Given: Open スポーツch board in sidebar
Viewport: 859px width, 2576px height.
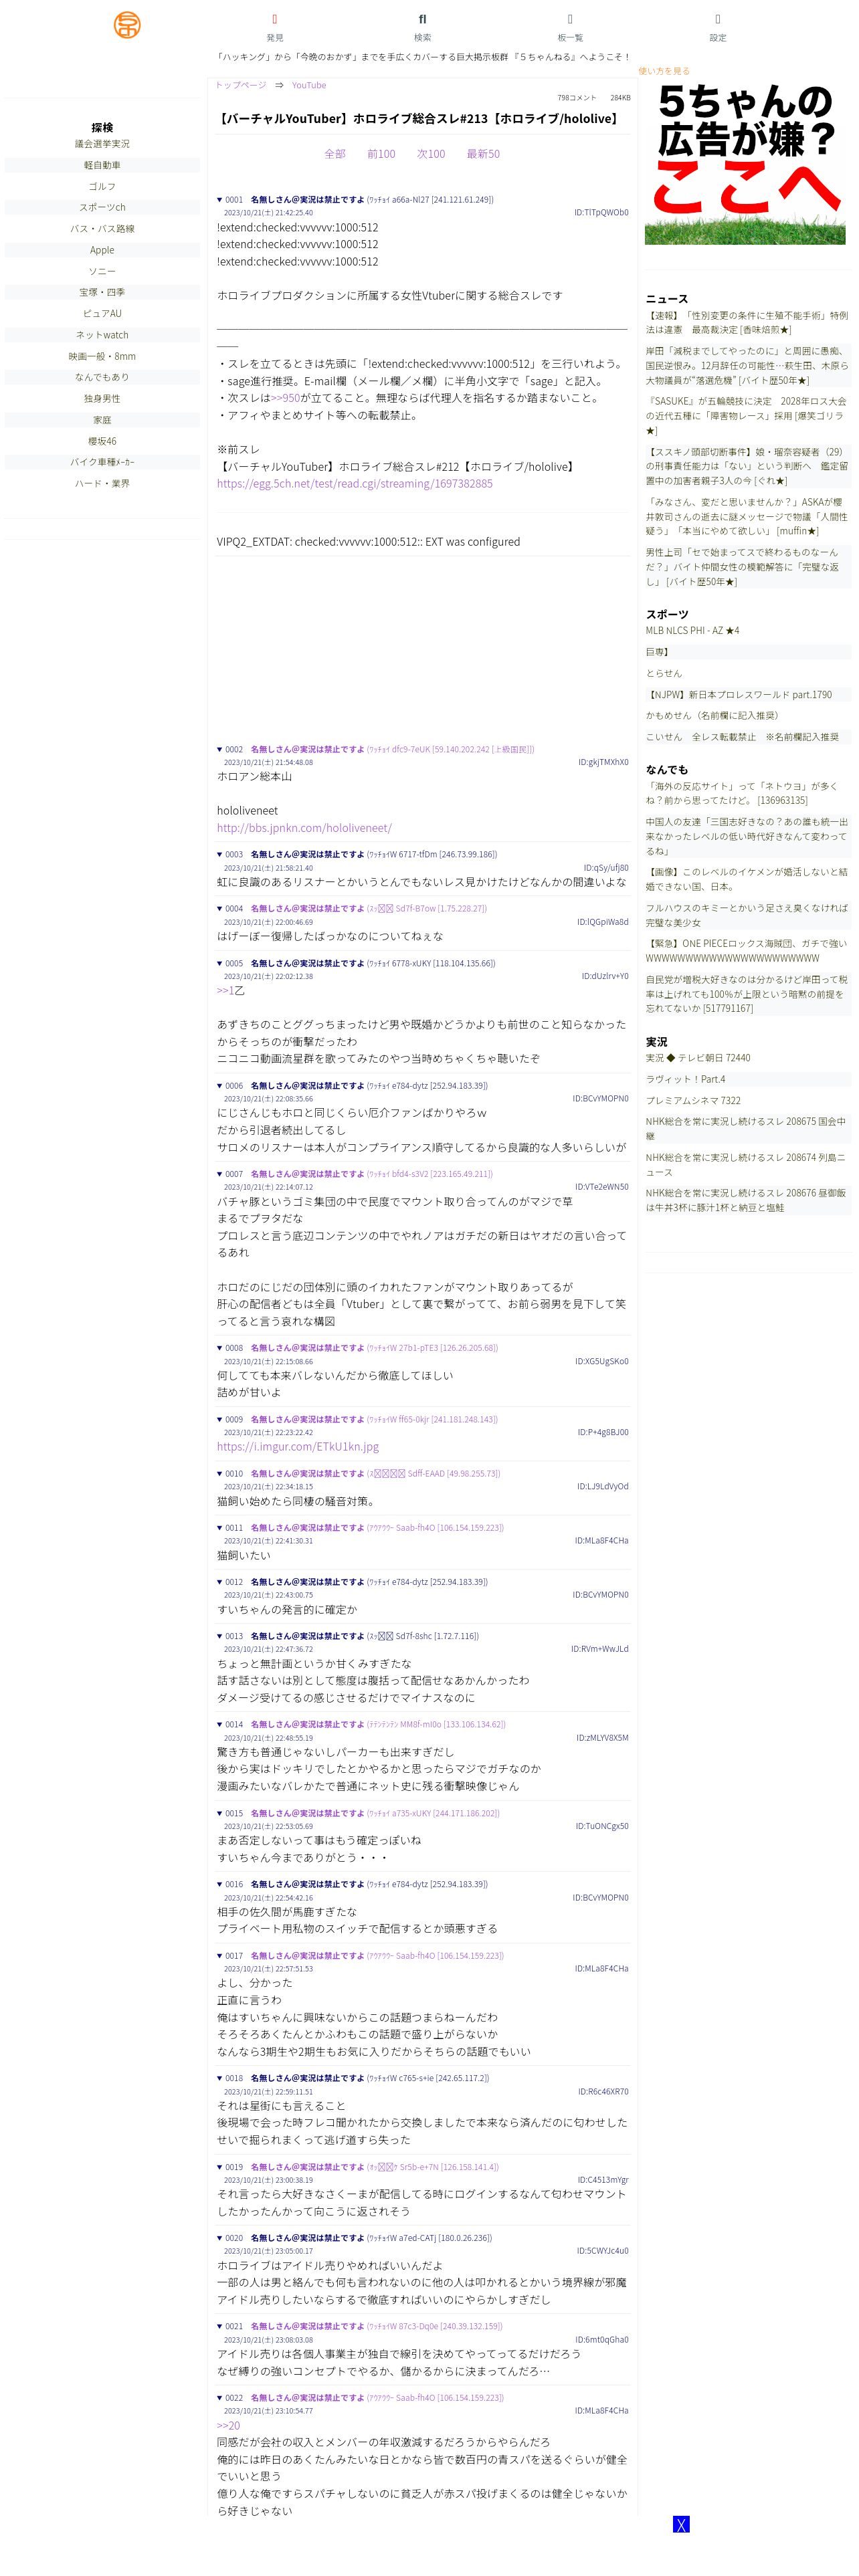Looking at the screenshot, I should pos(102,207).
